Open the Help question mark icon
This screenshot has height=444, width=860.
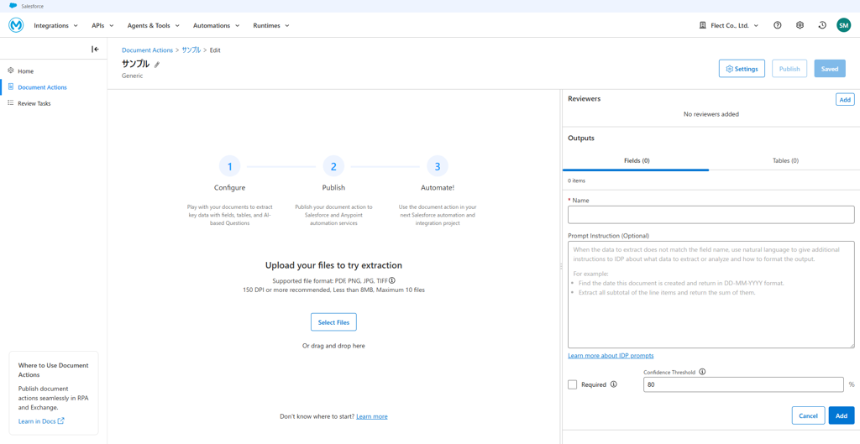[x=777, y=25]
